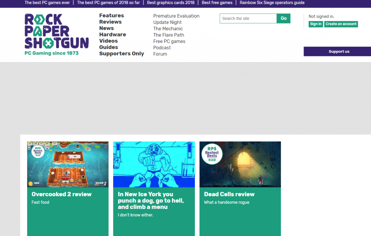Open the Videos section
This screenshot has width=371, height=236.
[108, 41]
